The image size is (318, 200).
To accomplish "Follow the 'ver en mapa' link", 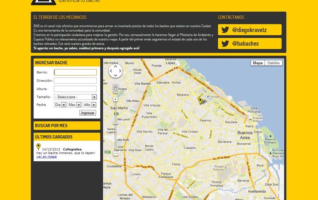I will coord(47,157).
